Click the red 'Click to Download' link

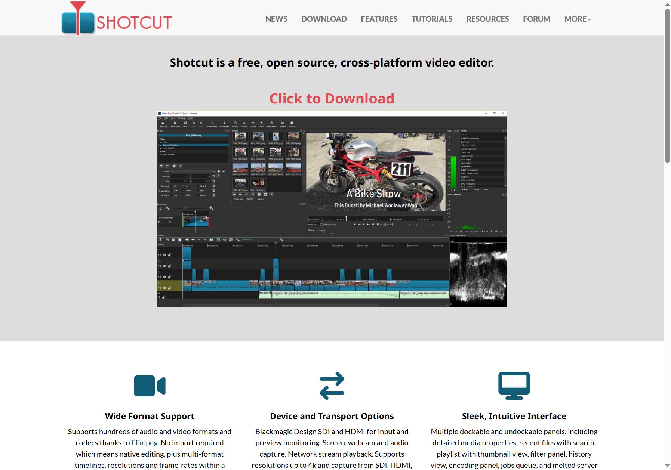click(x=332, y=98)
